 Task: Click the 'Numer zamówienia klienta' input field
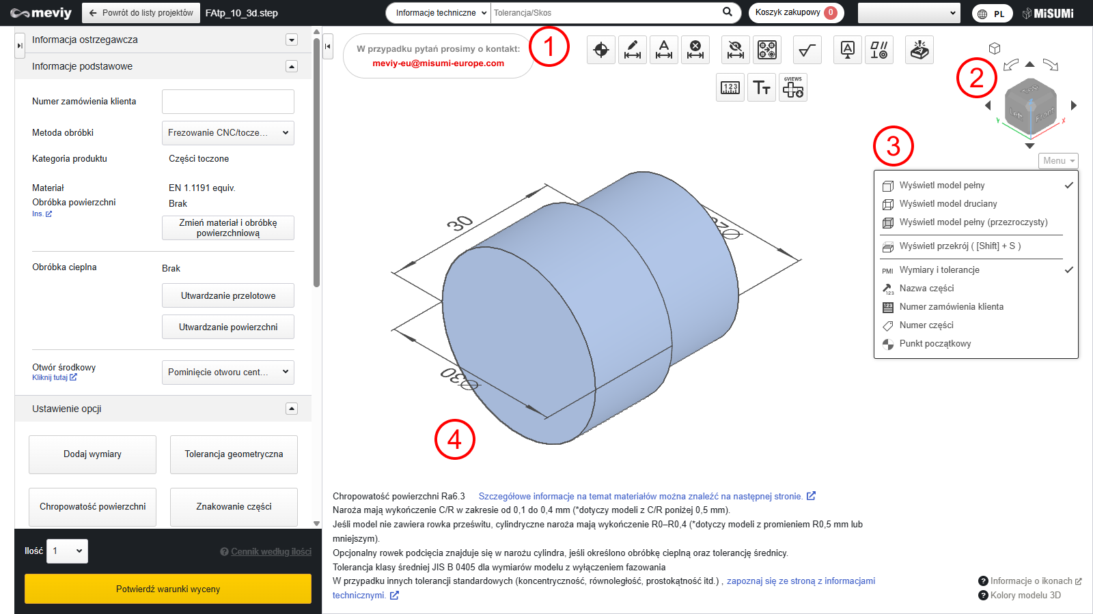click(227, 102)
